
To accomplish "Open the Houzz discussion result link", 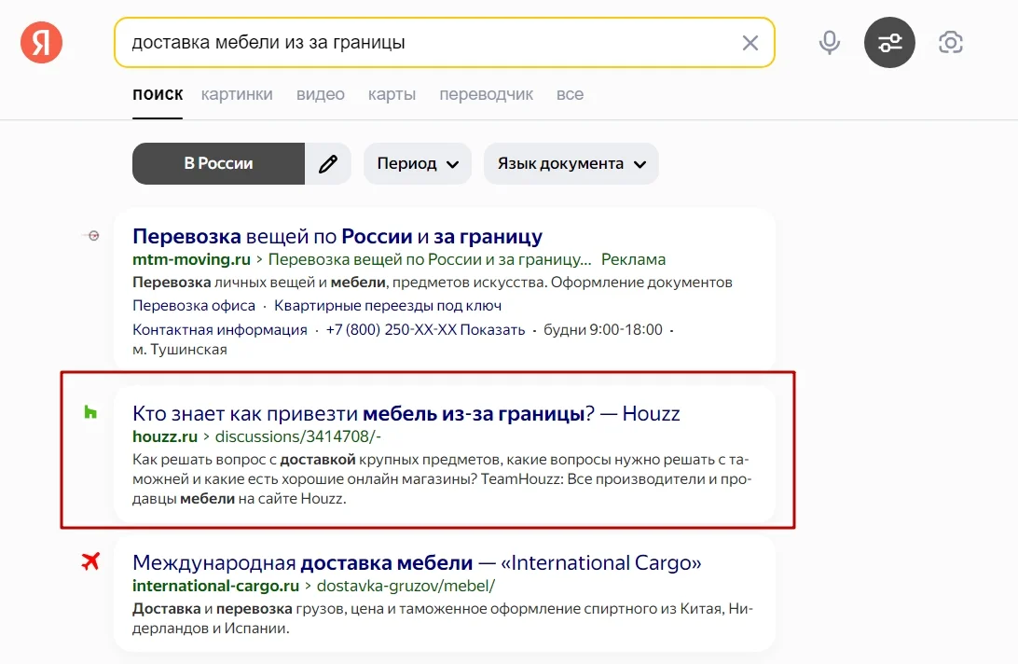I will pyautogui.click(x=406, y=413).
